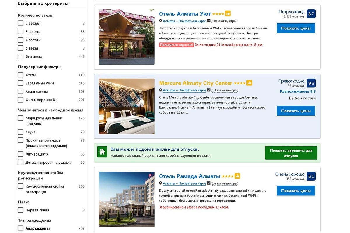Click the red 'Пользуется спросом!' badge

point(176,45)
